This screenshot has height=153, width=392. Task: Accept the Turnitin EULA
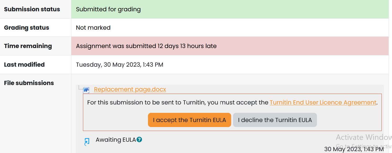coord(189,120)
